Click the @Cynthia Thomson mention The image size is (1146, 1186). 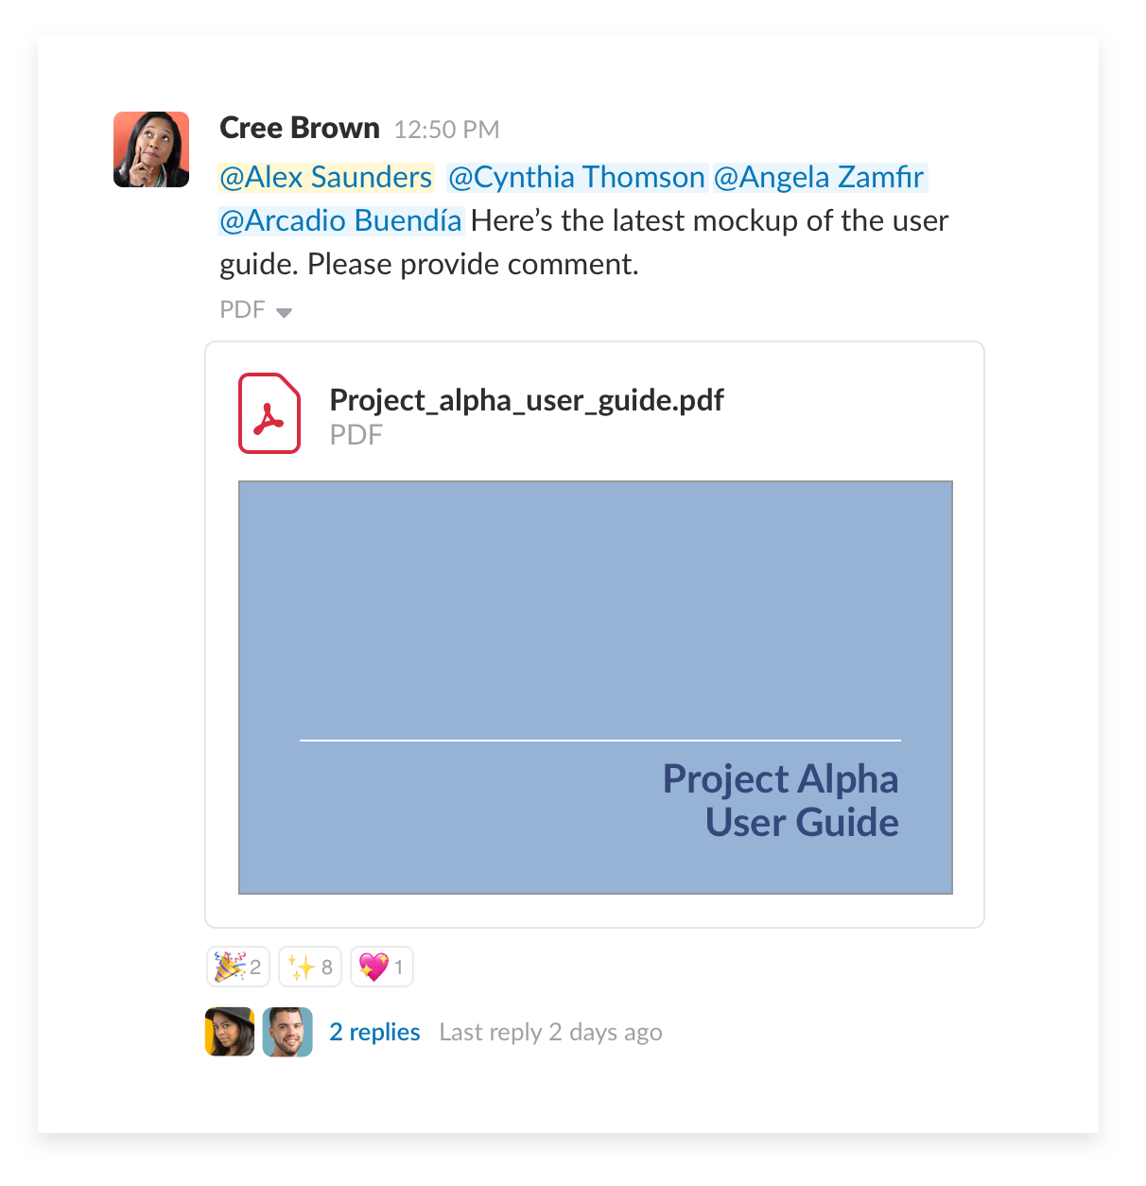click(577, 178)
